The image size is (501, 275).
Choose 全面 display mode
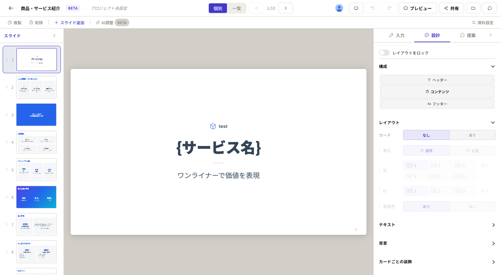point(472,151)
